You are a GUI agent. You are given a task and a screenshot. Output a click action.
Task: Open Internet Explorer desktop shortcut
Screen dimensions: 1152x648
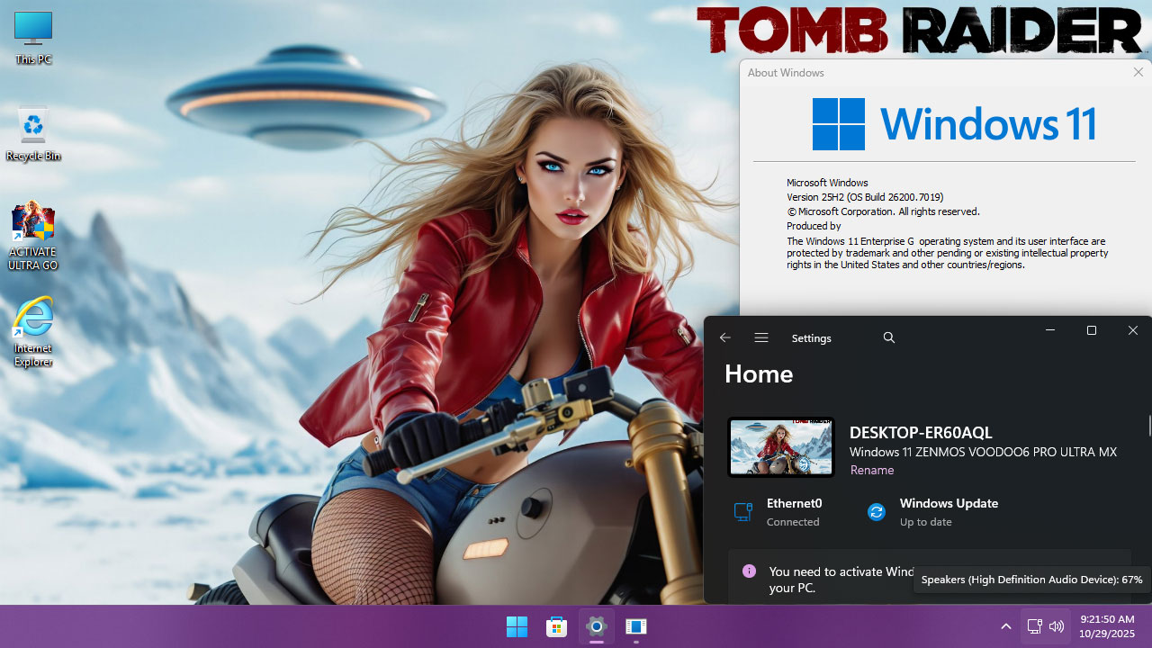coord(33,333)
